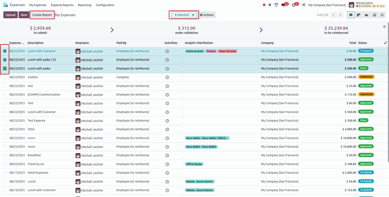Switch to activity view
This screenshot has height=197, width=389.
[x=382, y=15]
